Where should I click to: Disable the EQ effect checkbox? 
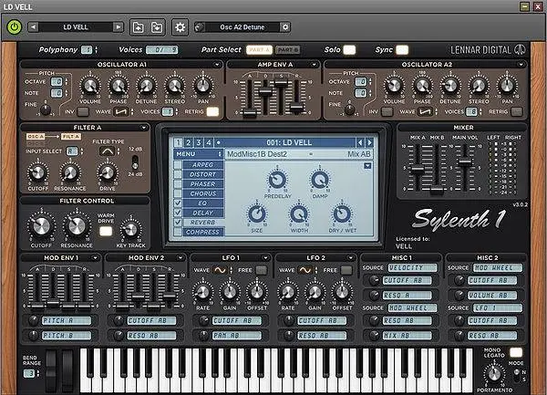pos(178,203)
